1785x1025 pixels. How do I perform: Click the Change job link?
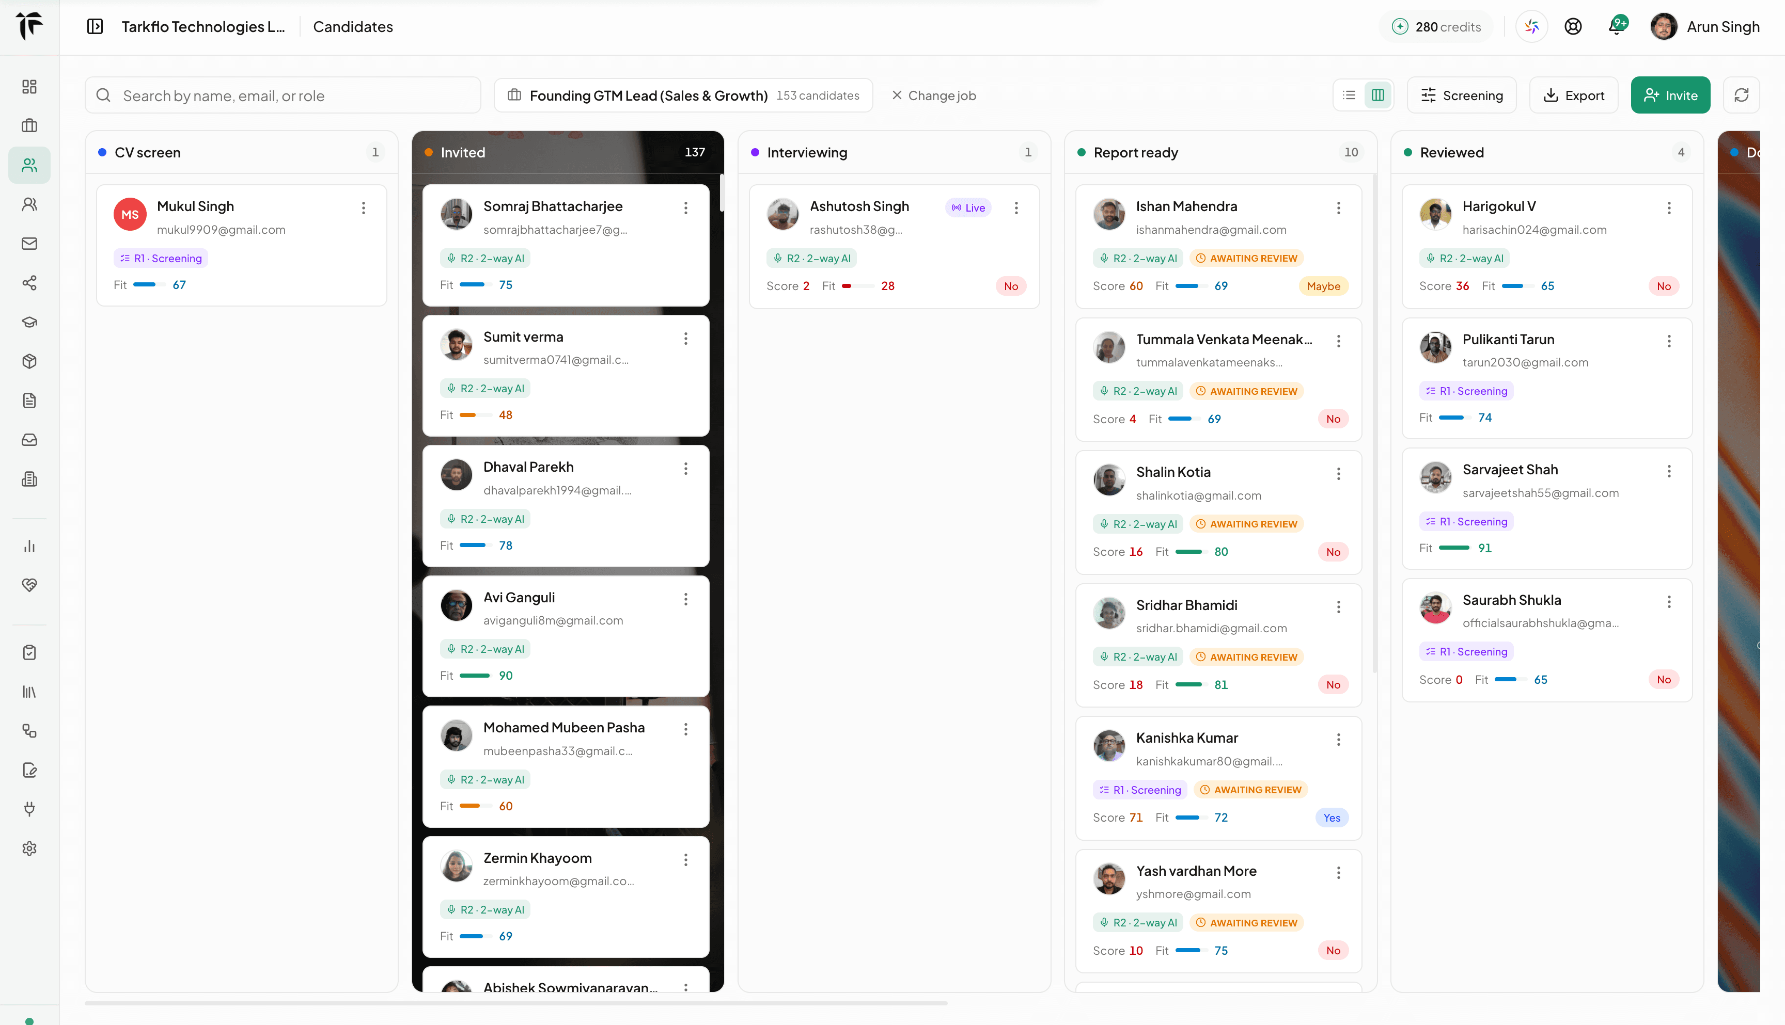[x=934, y=95]
